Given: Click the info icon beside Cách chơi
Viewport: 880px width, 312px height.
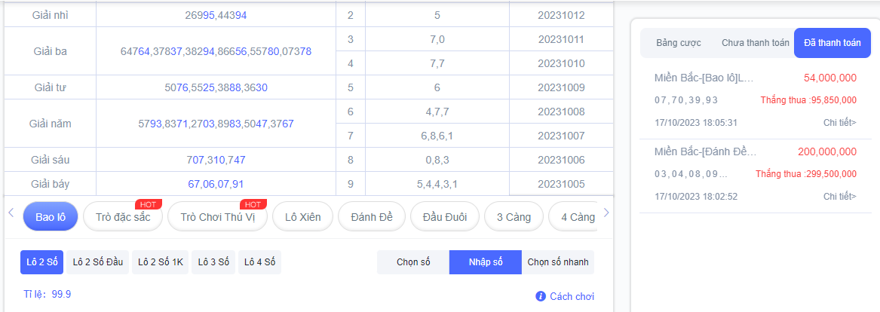Looking at the screenshot, I should click(x=540, y=296).
